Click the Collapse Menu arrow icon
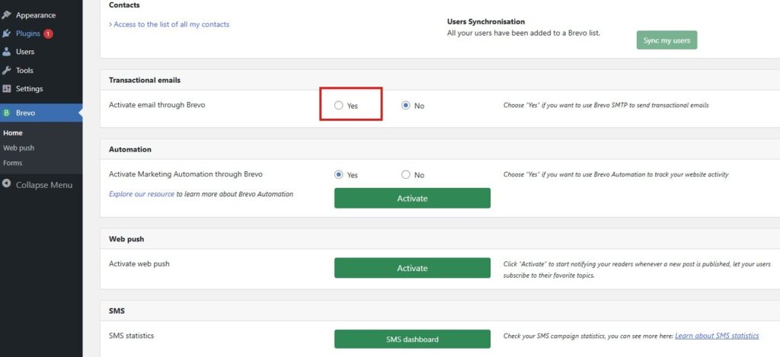Viewport: 780px width, 357px height. click(7, 184)
